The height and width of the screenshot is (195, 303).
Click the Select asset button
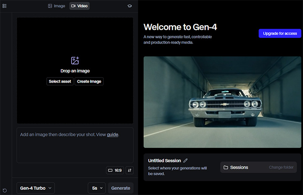click(x=60, y=81)
